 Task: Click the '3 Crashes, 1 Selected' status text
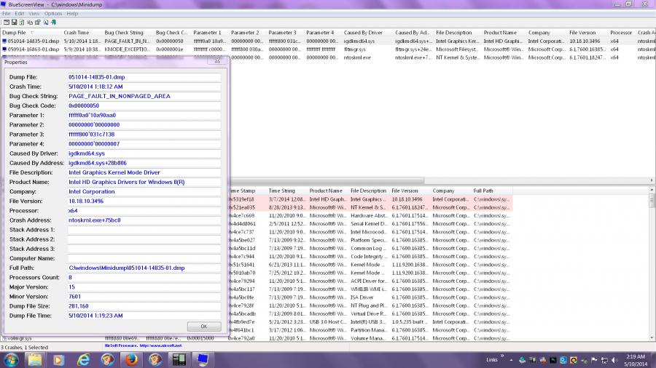tap(25, 347)
